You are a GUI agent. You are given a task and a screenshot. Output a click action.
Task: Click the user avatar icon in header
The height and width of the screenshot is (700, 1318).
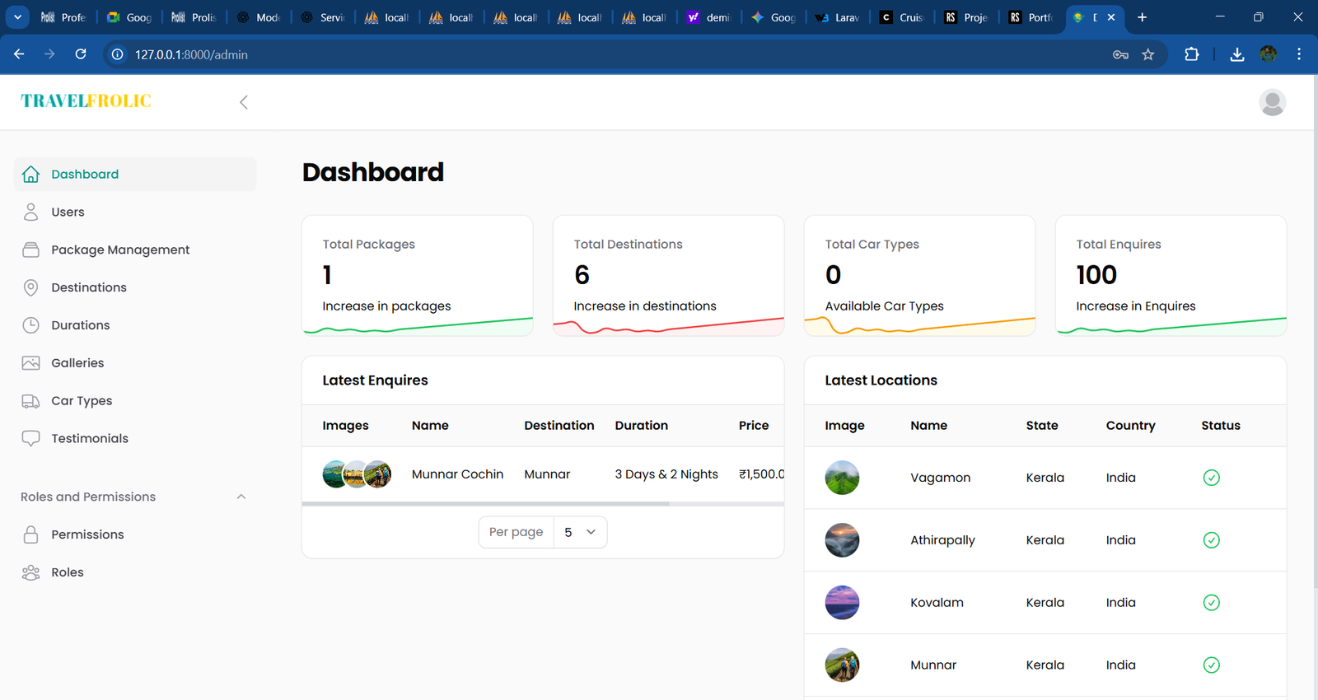tap(1272, 102)
